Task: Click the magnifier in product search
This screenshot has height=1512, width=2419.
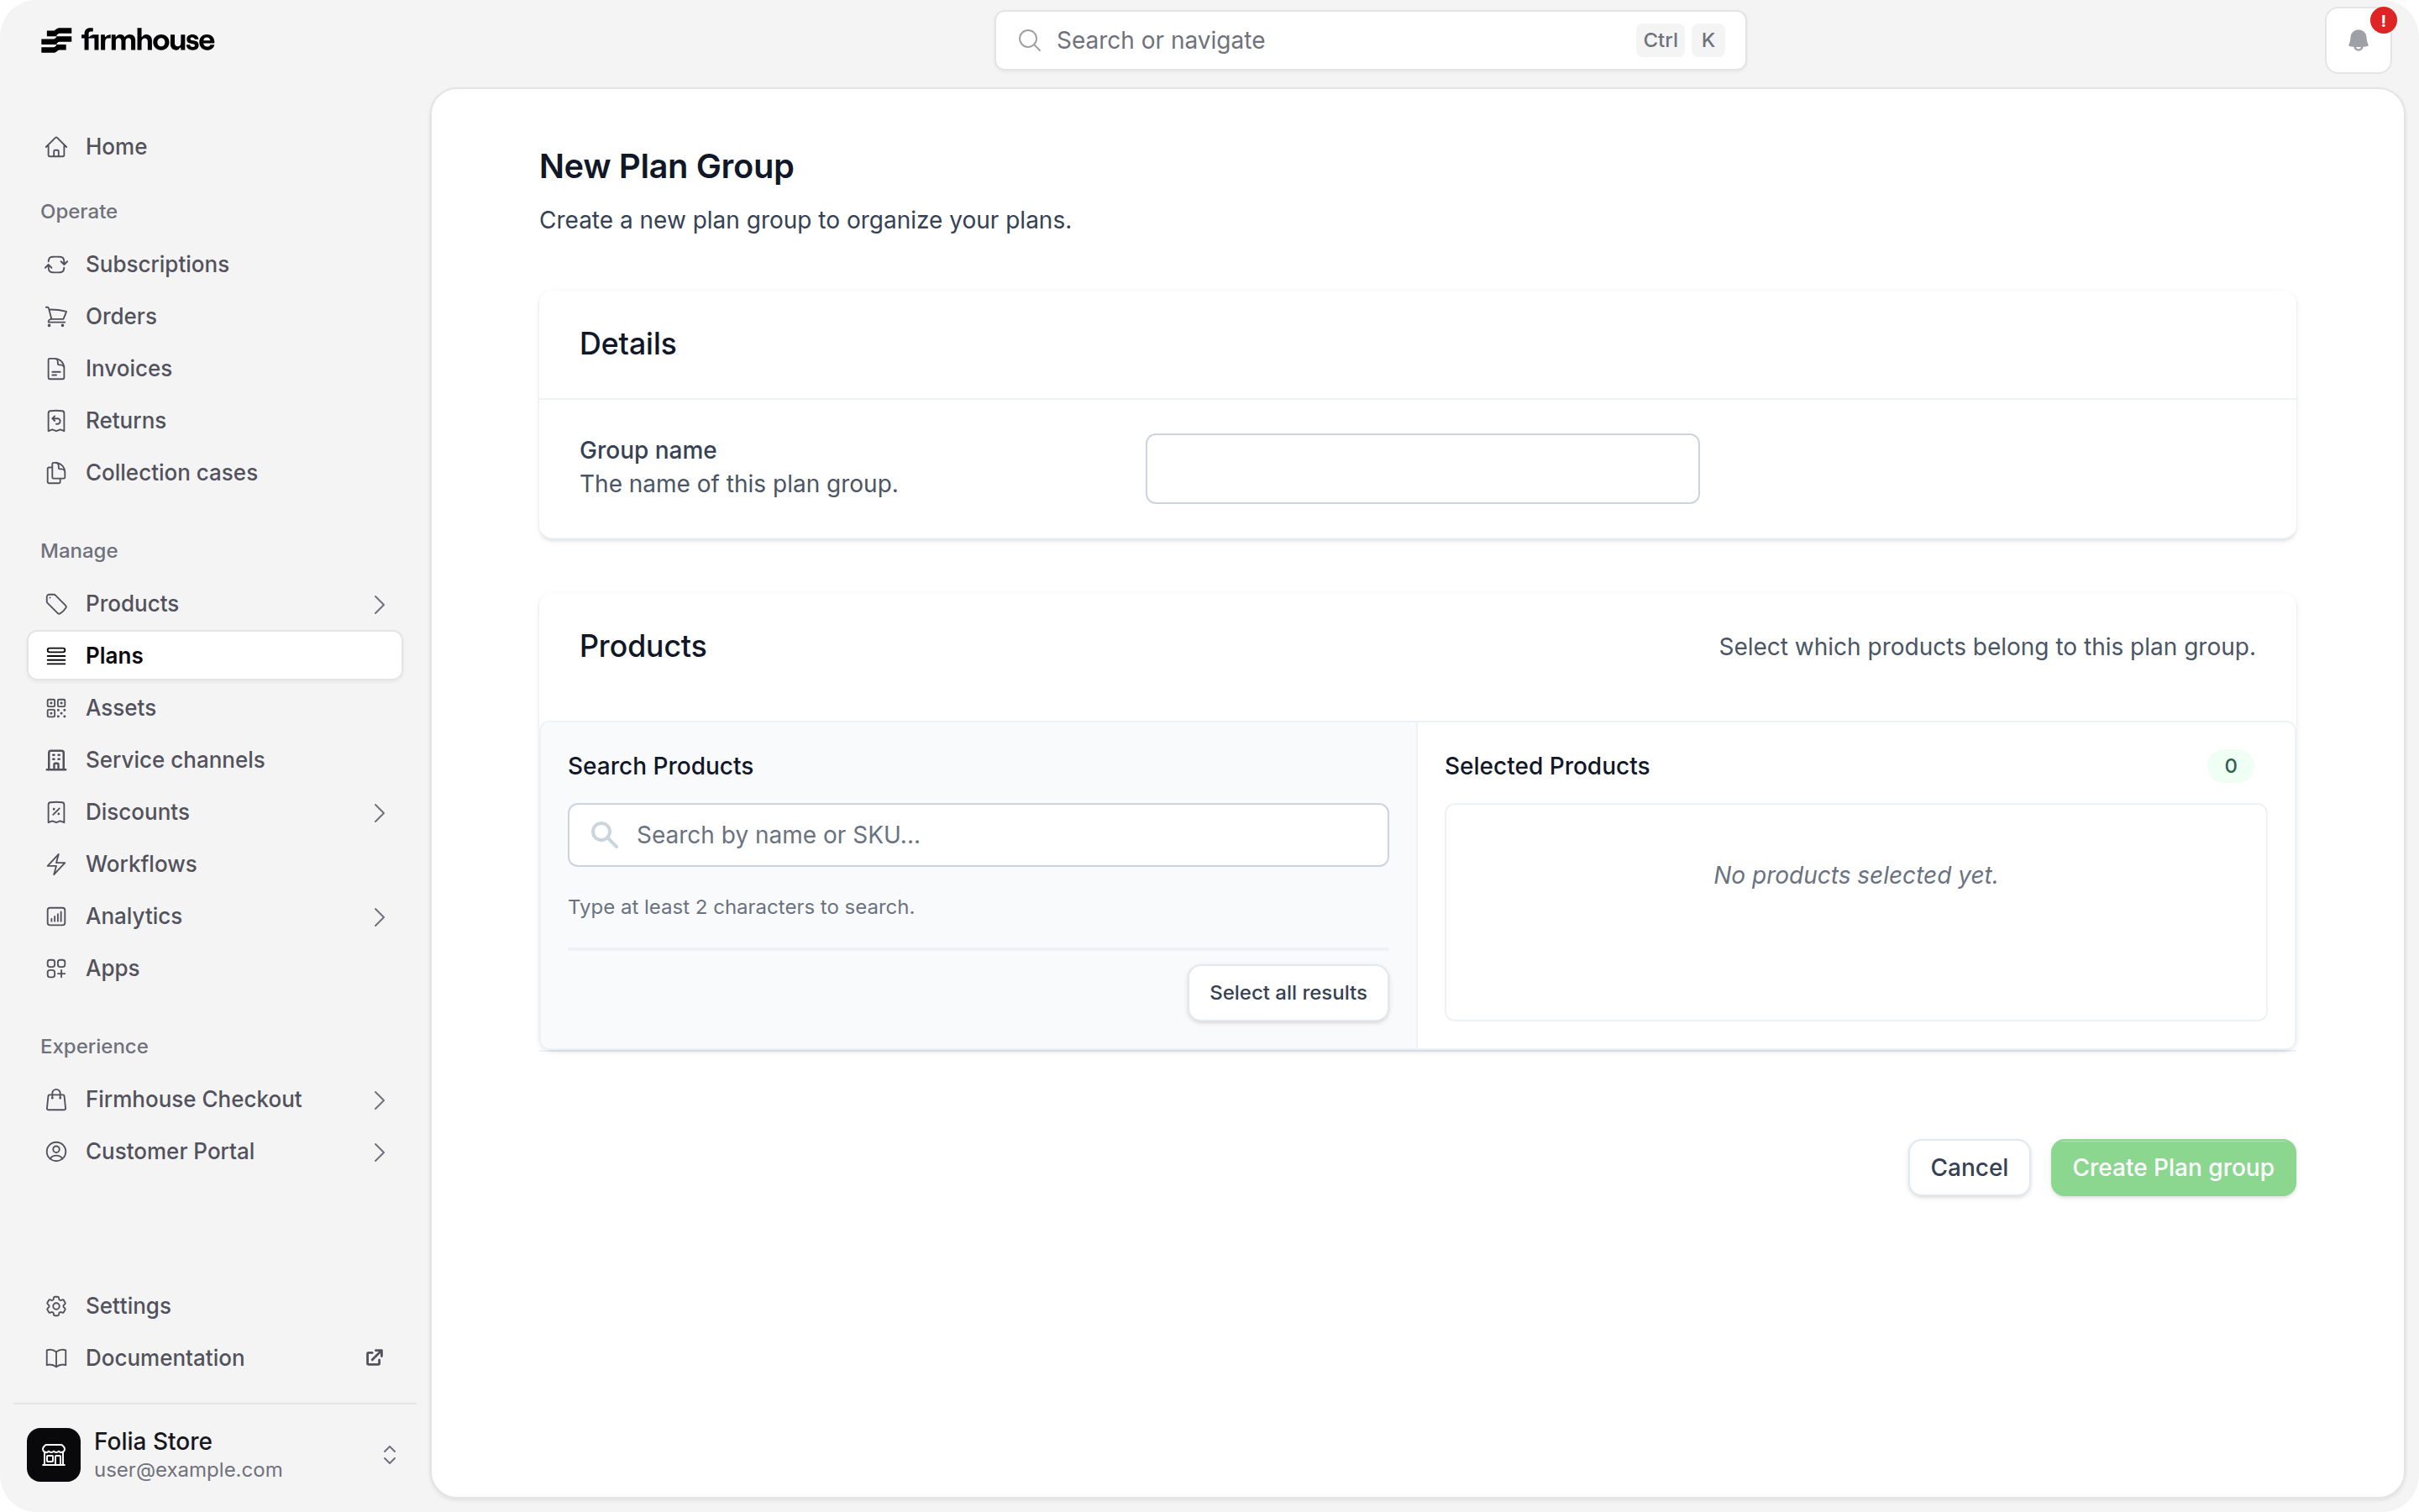Action: tap(604, 834)
